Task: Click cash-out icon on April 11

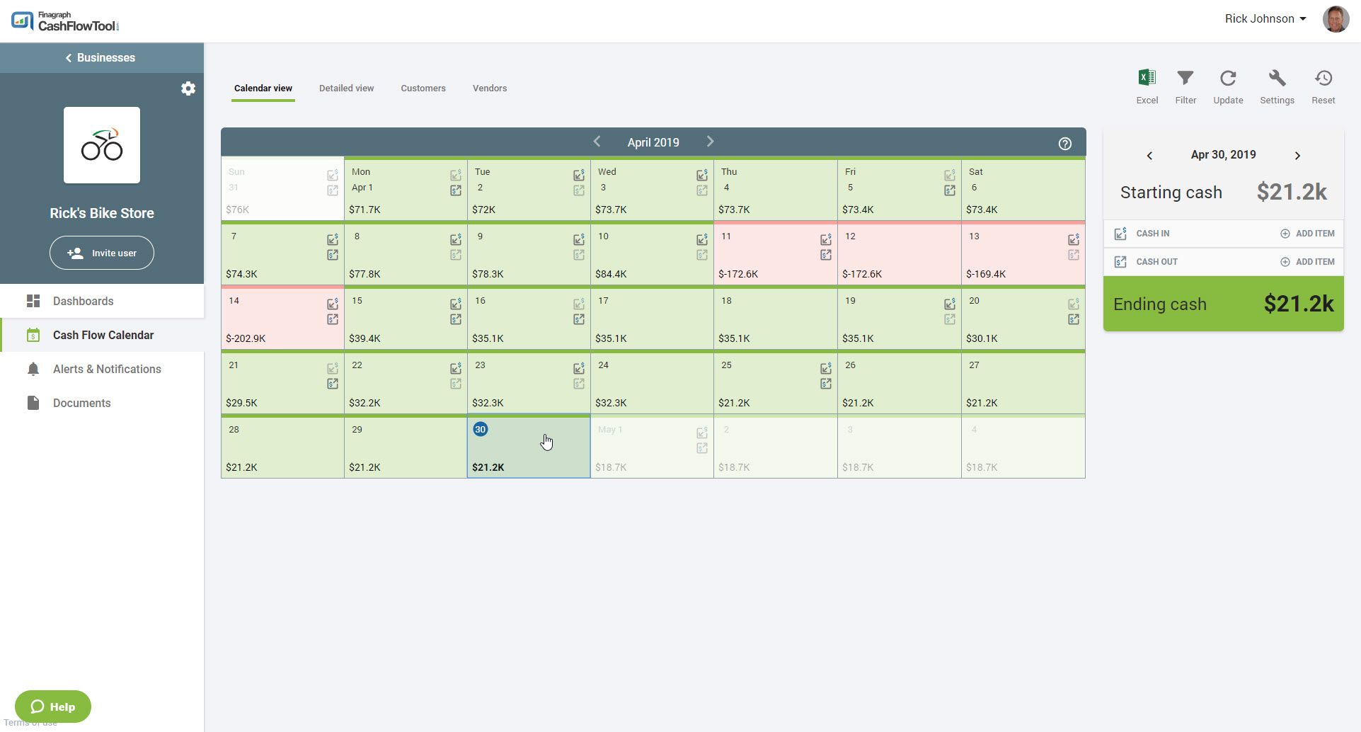Action: coord(826,255)
